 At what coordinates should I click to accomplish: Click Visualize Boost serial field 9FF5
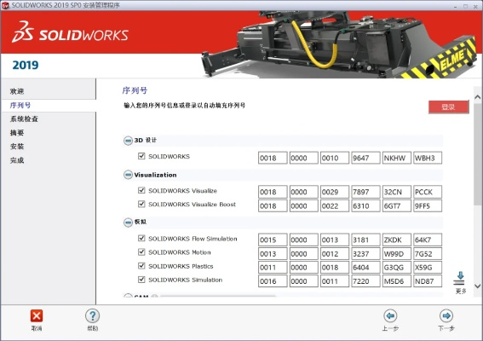pyautogui.click(x=428, y=205)
